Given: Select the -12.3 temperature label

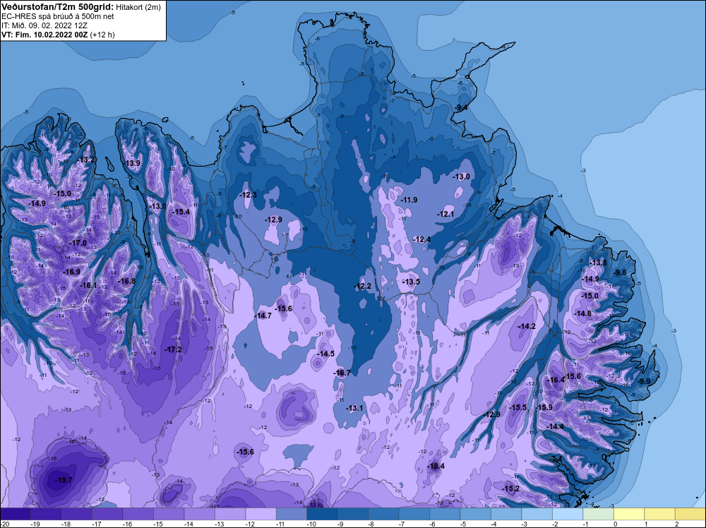Looking at the screenshot, I should 249,195.
